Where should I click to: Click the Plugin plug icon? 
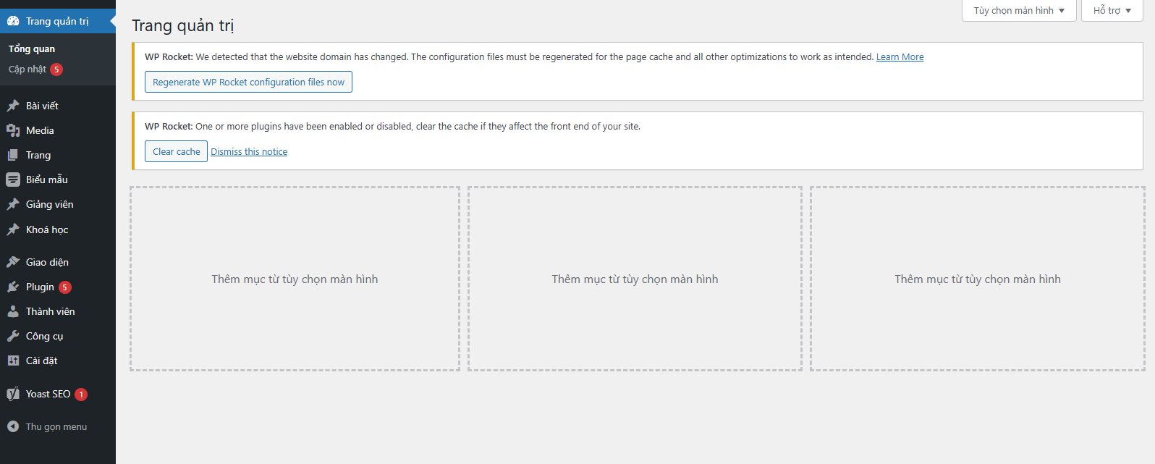13,287
